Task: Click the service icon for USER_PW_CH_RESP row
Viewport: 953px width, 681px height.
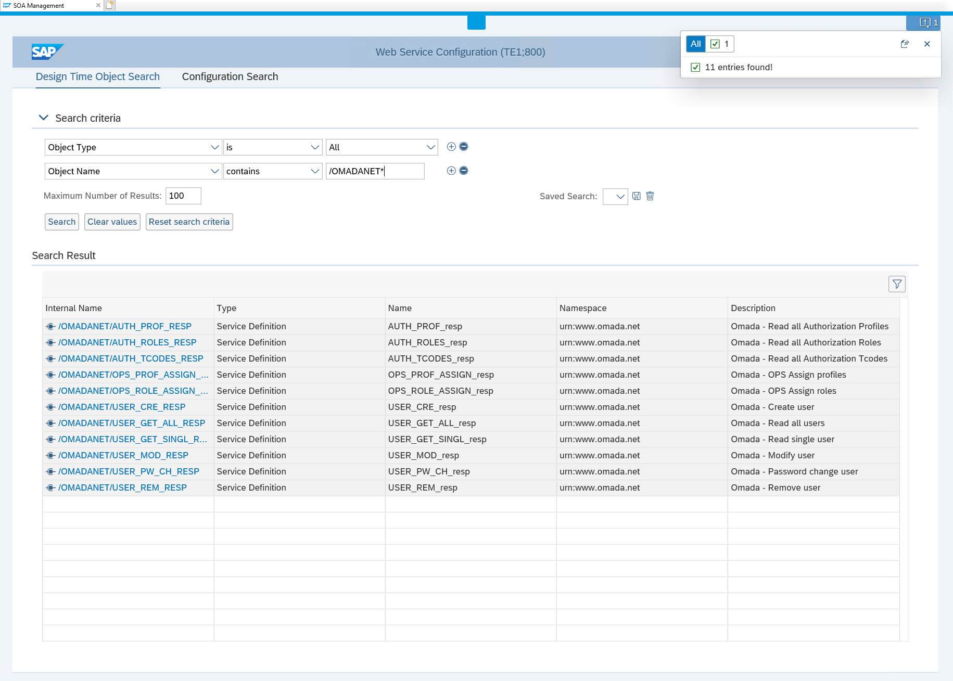Action: click(x=50, y=472)
